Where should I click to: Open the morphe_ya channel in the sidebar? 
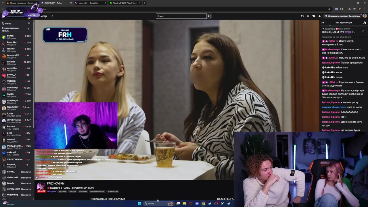(x=17, y=102)
